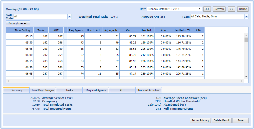Switch to Total Day Changes tab
Image resolution: width=254 pixels, height=129 pixels.
[x=43, y=90]
